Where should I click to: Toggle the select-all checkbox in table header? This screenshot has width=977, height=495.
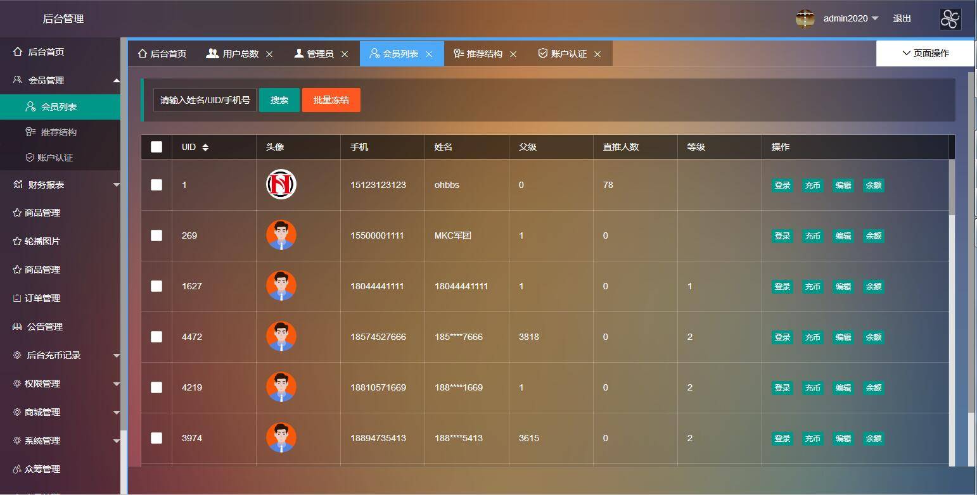pos(156,147)
